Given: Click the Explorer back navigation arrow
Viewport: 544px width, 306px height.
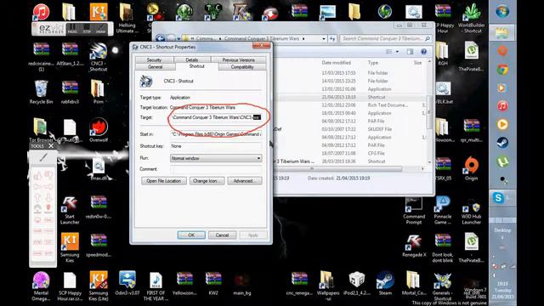Looking at the screenshot, I should coord(161,38).
